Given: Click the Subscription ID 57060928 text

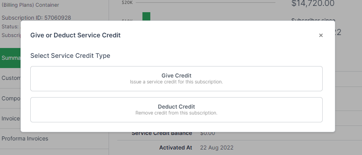Looking at the screenshot, I should tap(36, 18).
